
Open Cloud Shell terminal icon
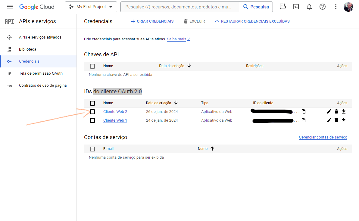(296, 7)
